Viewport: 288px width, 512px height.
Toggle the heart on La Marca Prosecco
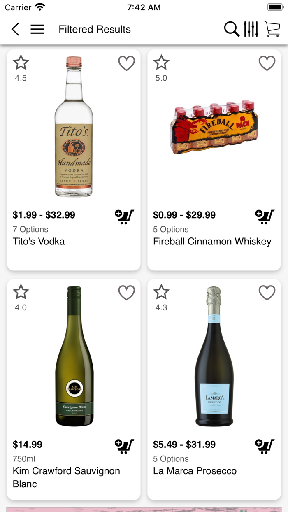(x=267, y=293)
